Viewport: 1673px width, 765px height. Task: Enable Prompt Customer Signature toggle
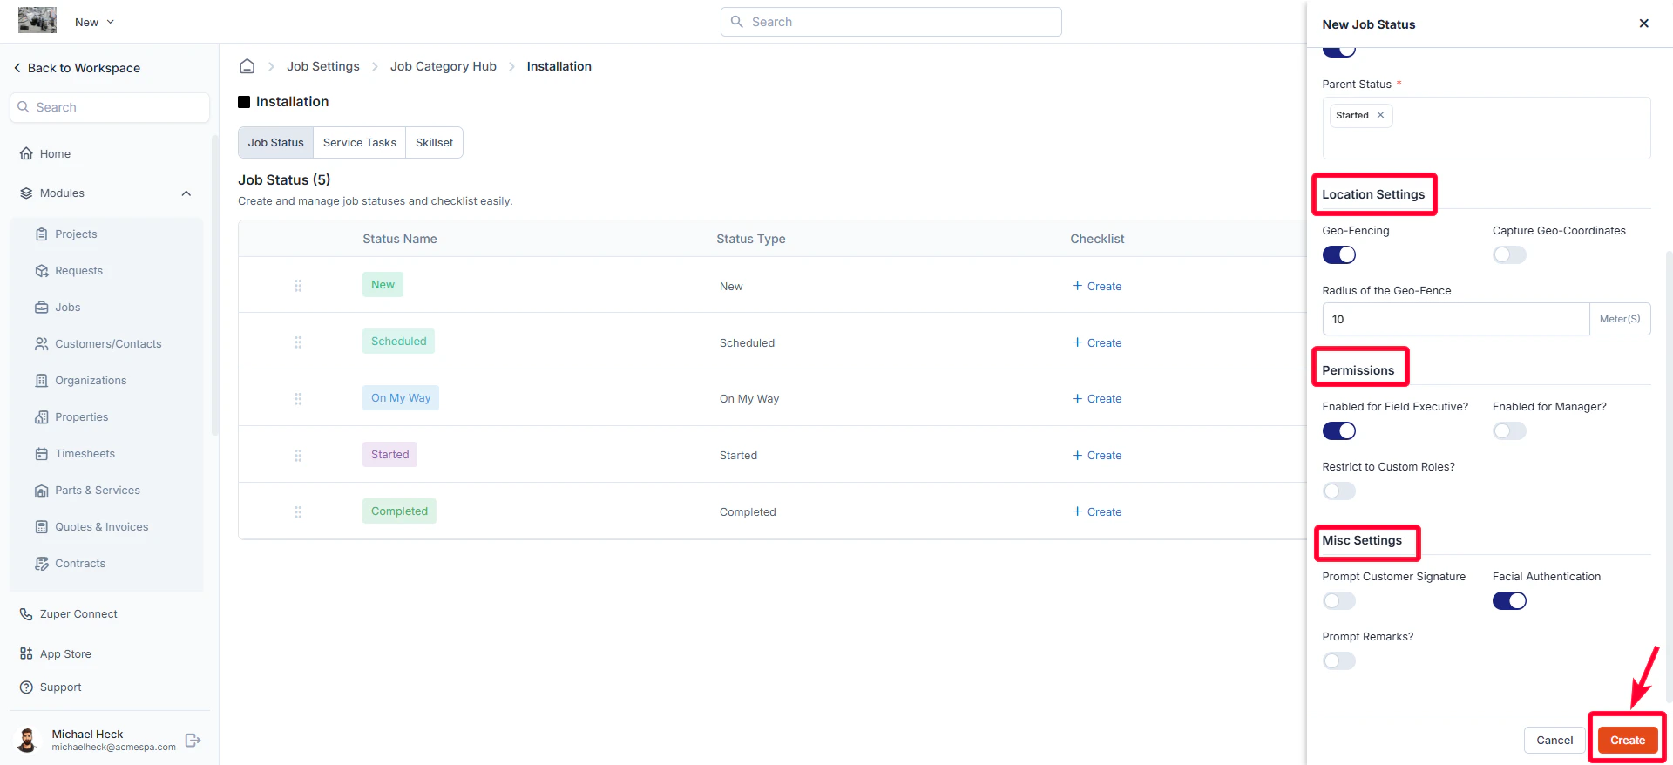(x=1339, y=601)
